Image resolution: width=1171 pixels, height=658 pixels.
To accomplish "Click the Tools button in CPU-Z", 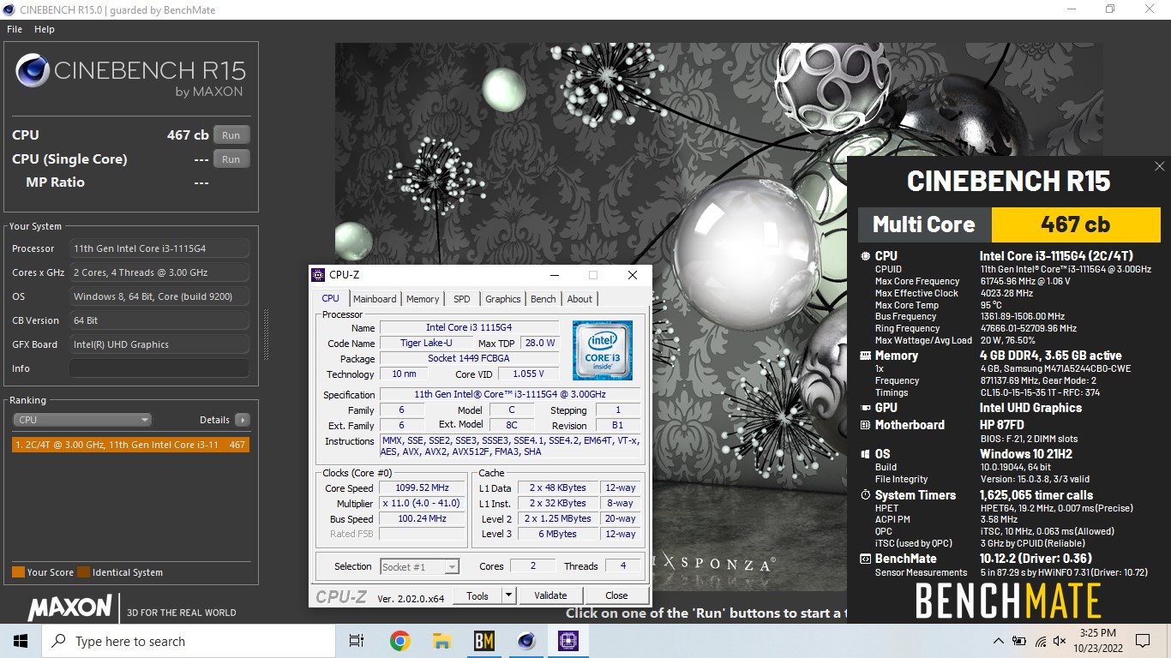I will click(477, 595).
